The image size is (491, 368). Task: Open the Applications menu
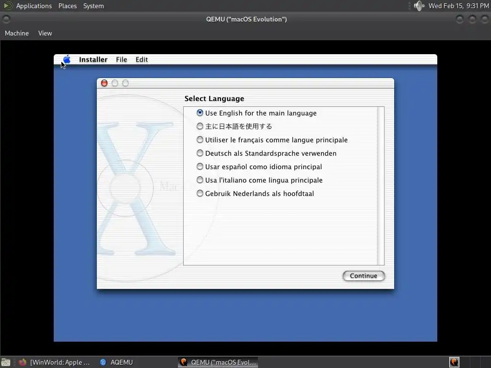(34, 6)
